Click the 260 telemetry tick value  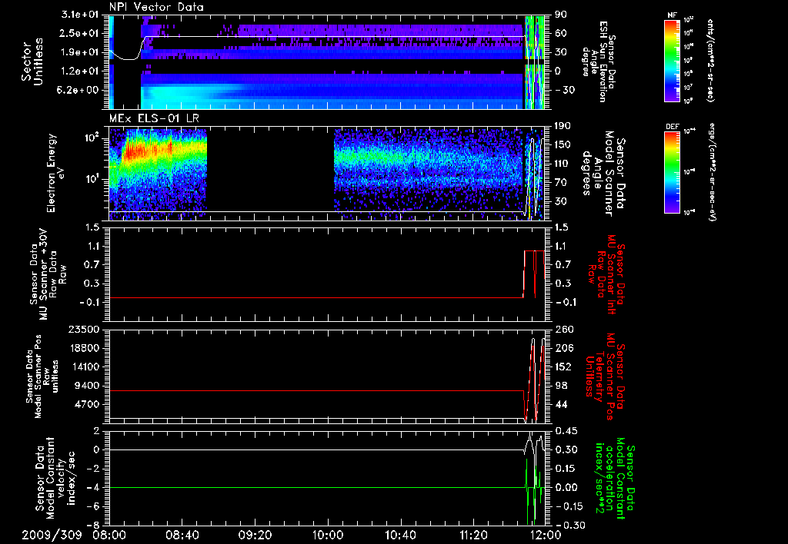pos(564,330)
